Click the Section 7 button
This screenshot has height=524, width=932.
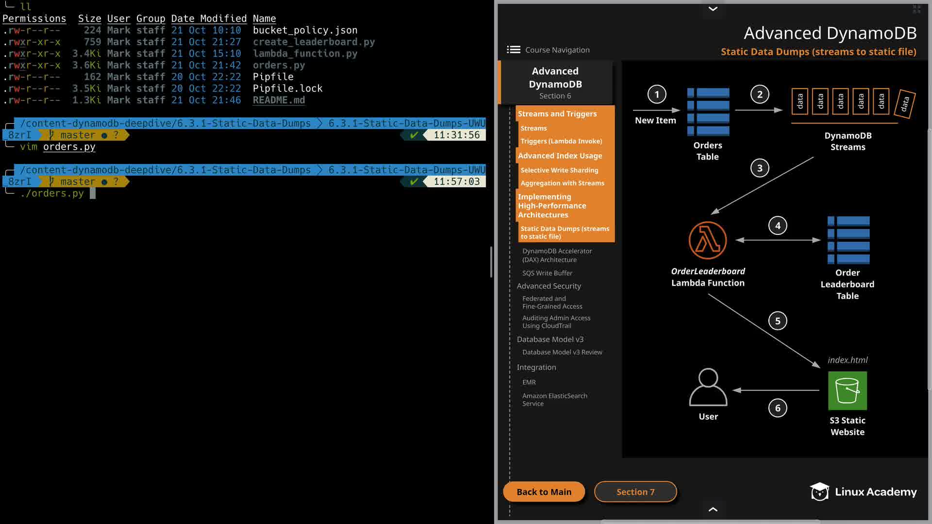click(x=635, y=492)
